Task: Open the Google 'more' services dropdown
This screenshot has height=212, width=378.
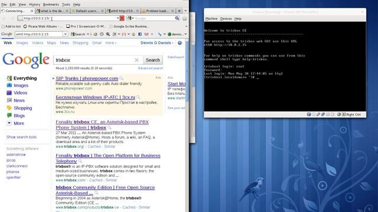Action: pos(110,43)
